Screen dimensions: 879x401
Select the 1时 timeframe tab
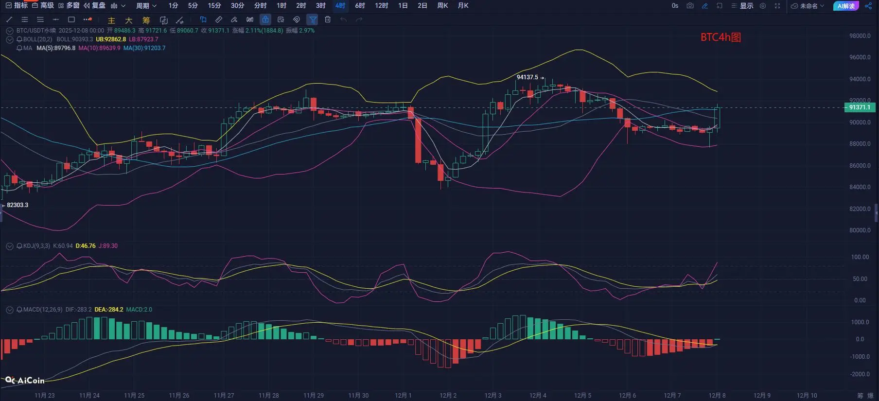[281, 6]
